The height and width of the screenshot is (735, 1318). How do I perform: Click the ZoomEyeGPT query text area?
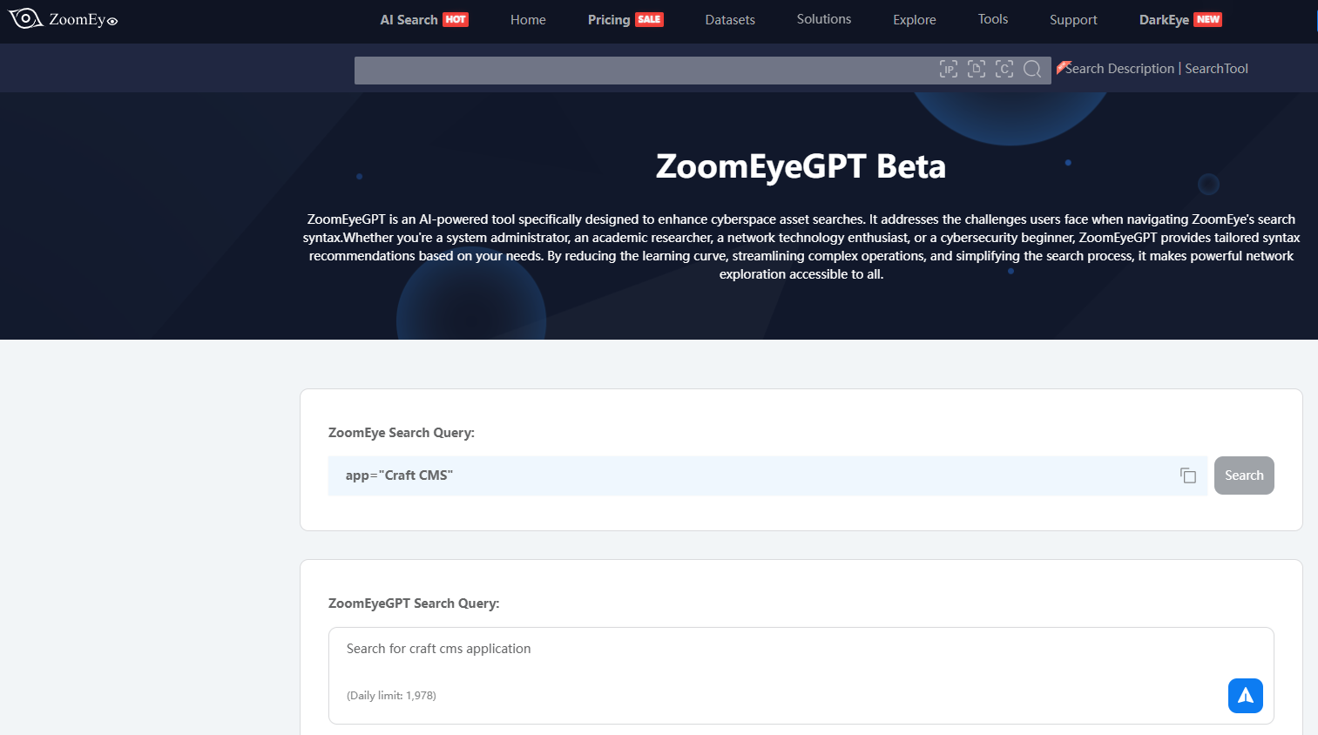(x=610, y=649)
